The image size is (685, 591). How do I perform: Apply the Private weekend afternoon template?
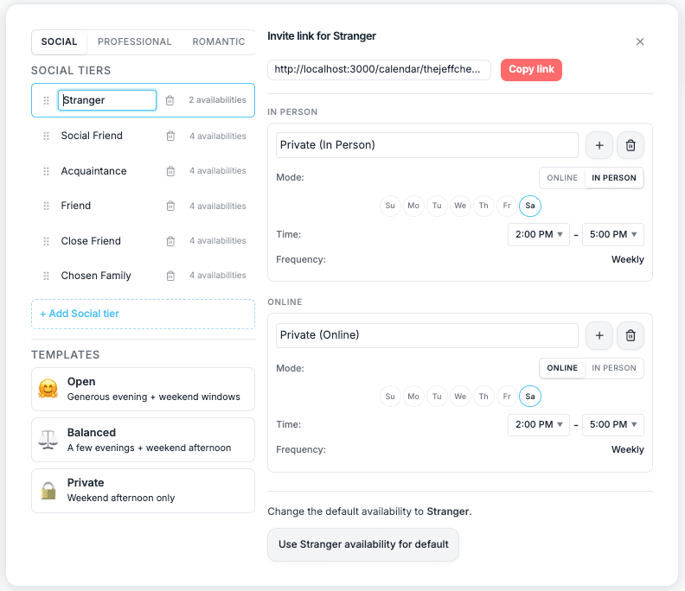(x=143, y=491)
